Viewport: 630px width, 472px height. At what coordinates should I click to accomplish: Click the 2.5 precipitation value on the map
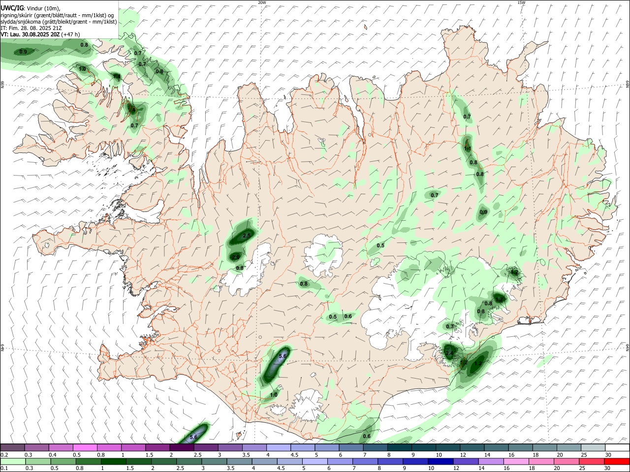pos(247,236)
